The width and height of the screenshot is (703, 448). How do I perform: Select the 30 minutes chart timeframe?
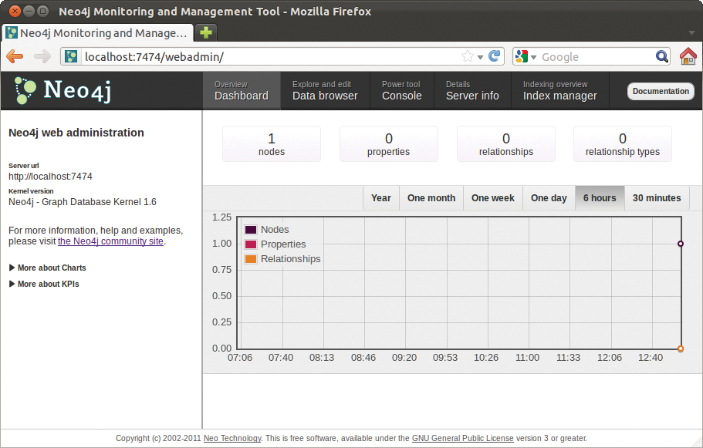(656, 198)
